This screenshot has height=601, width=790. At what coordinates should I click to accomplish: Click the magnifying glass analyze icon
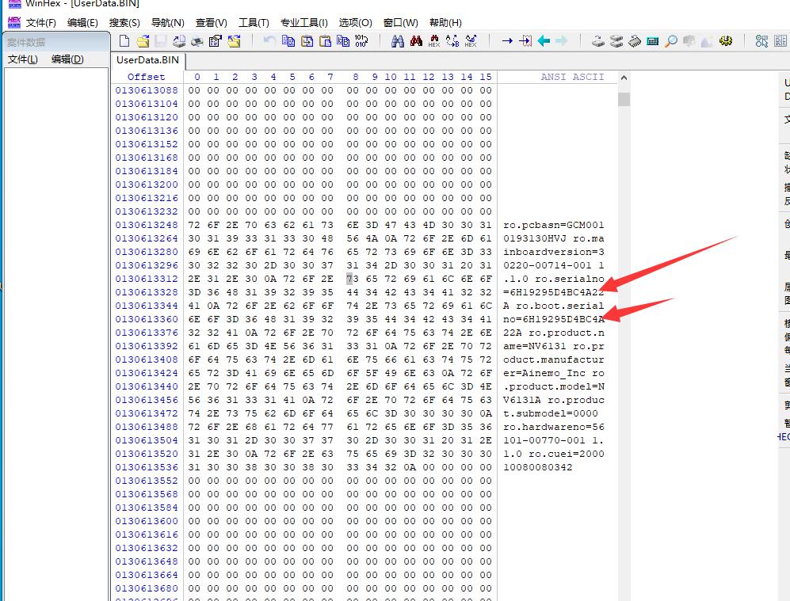click(x=671, y=41)
